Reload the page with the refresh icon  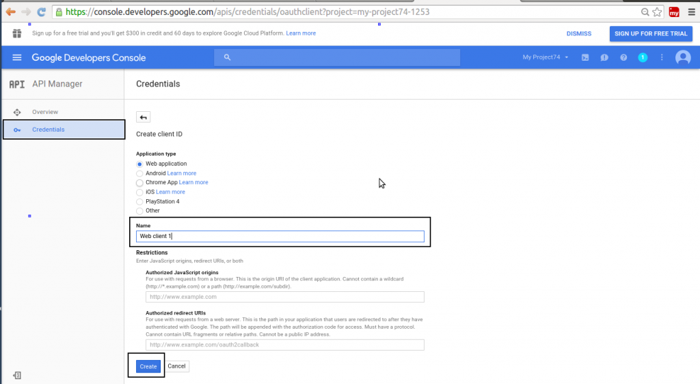[x=42, y=12]
